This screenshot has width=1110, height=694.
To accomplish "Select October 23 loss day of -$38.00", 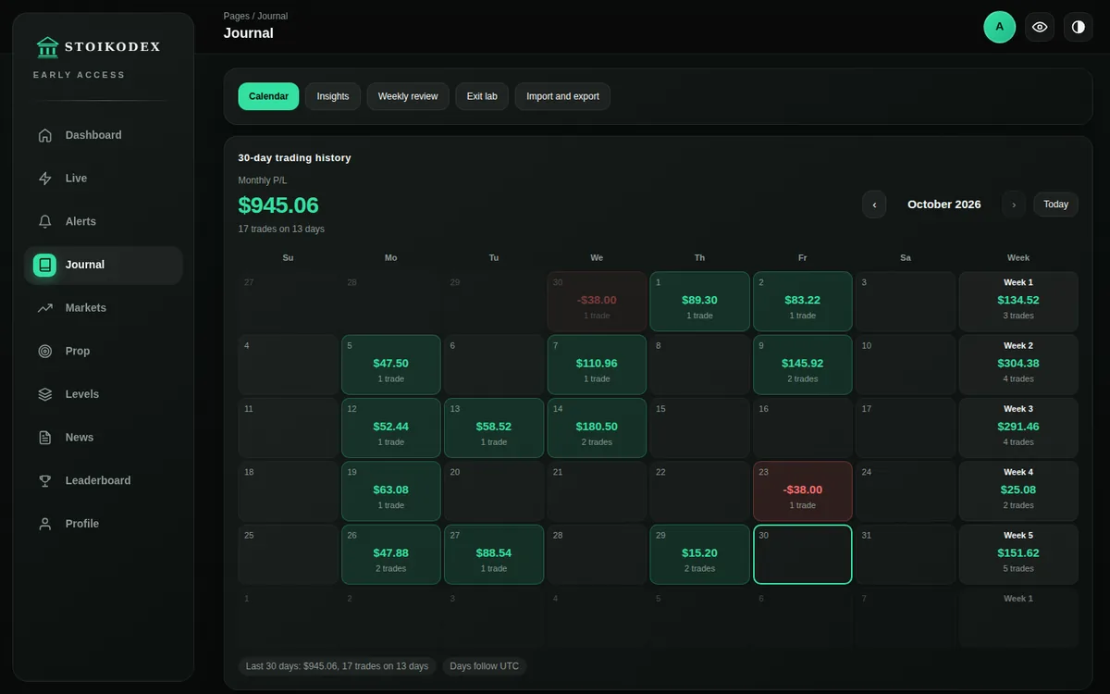I will point(803,490).
